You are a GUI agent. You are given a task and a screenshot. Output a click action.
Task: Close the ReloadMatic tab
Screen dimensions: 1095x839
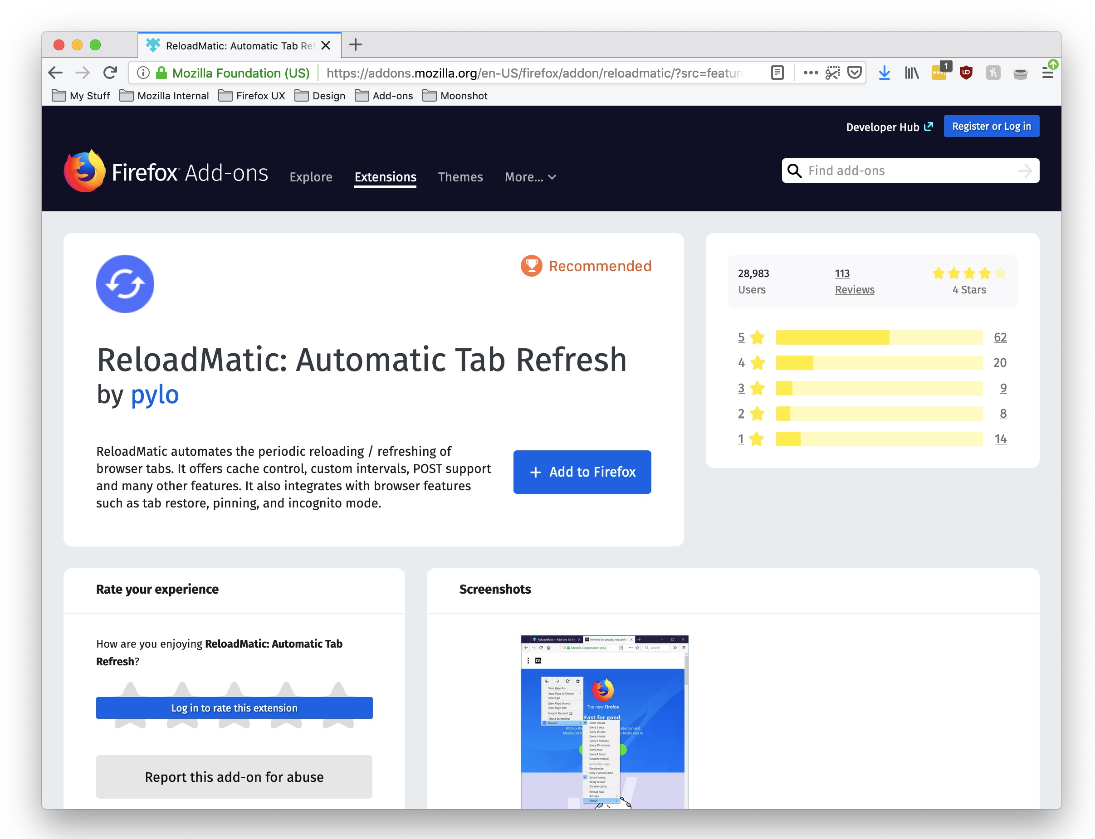tap(326, 45)
